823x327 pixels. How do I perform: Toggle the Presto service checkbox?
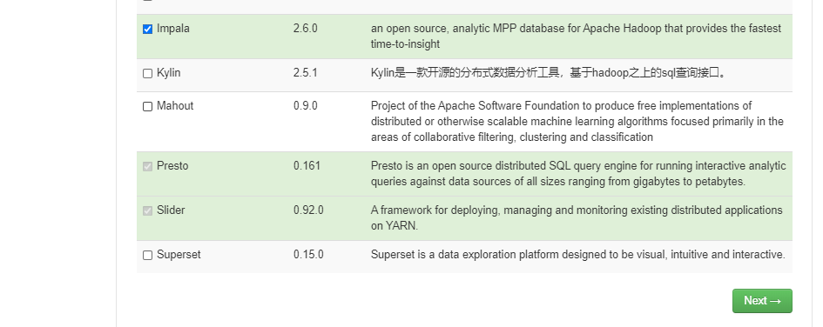pos(147,167)
